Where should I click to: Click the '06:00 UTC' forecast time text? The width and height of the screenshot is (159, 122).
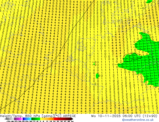coord(132,116)
